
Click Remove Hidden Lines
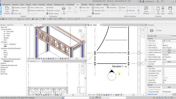click(36, 10)
